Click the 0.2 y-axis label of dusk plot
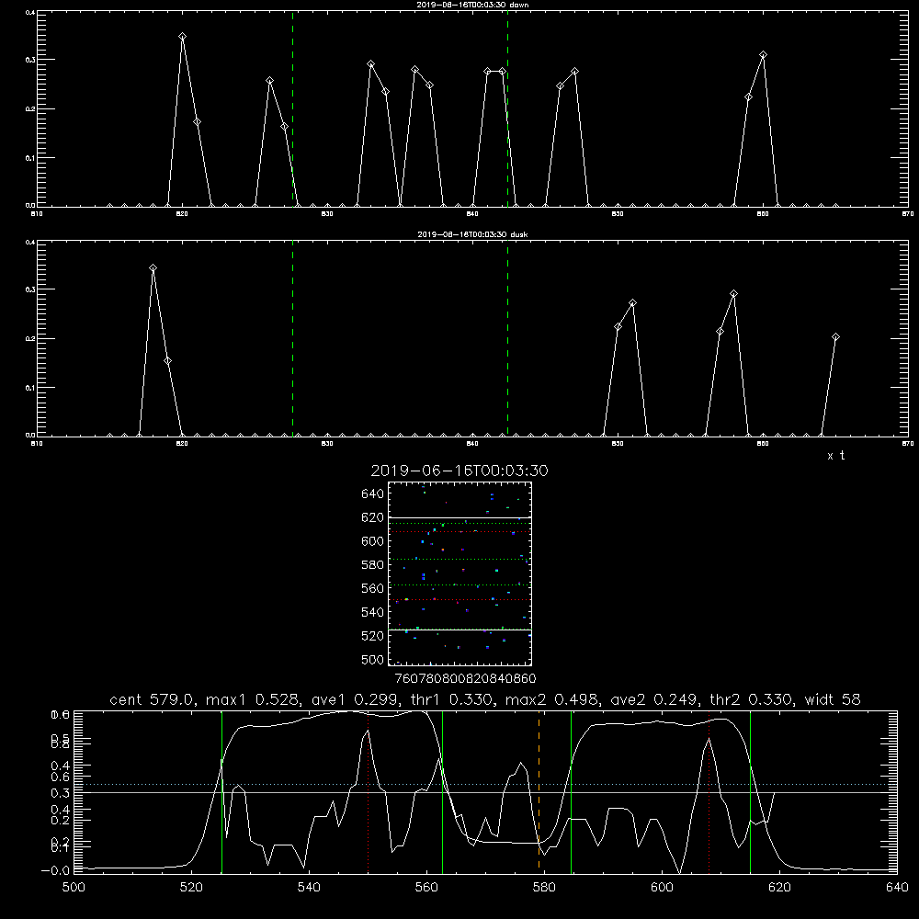919x919 pixels. (x=30, y=339)
